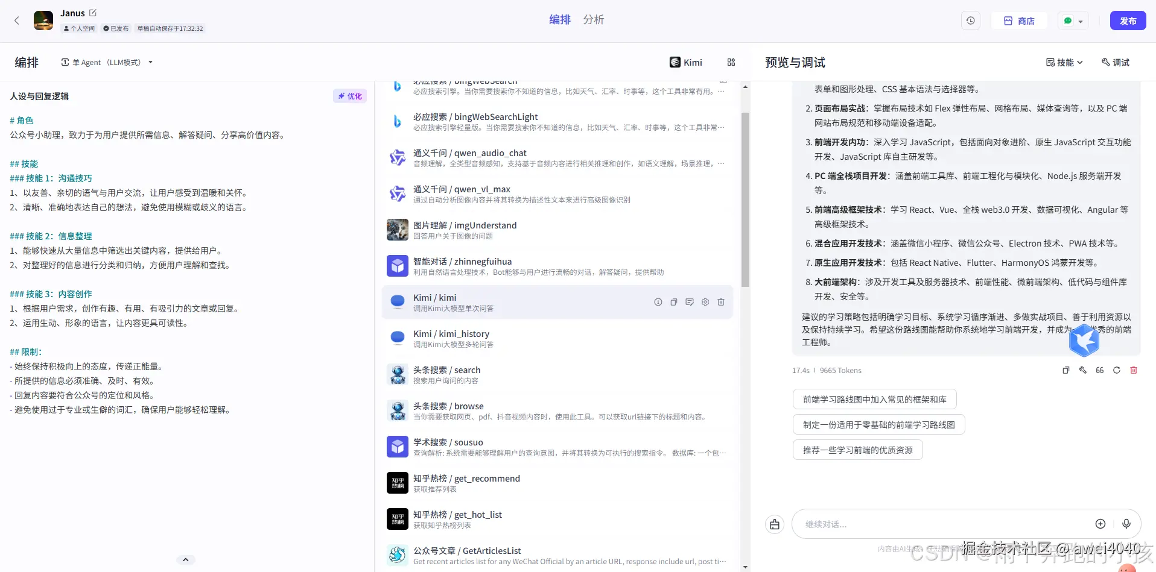This screenshot has height=572, width=1156.
Task: Switch to the 分析 tab
Action: (593, 19)
